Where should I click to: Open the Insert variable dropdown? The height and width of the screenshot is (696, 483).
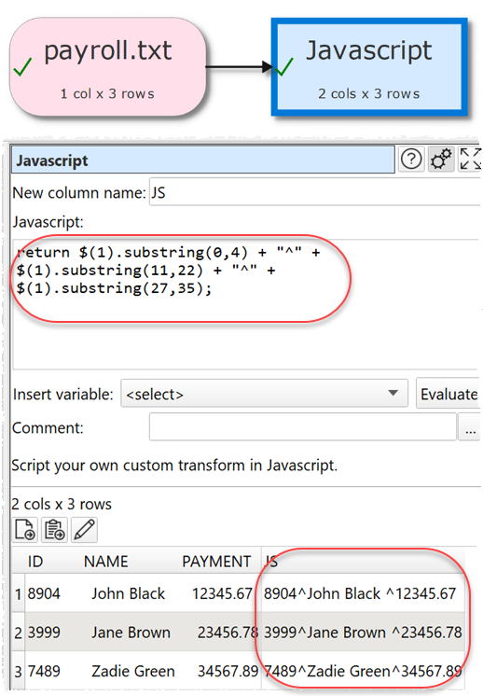tap(264, 394)
